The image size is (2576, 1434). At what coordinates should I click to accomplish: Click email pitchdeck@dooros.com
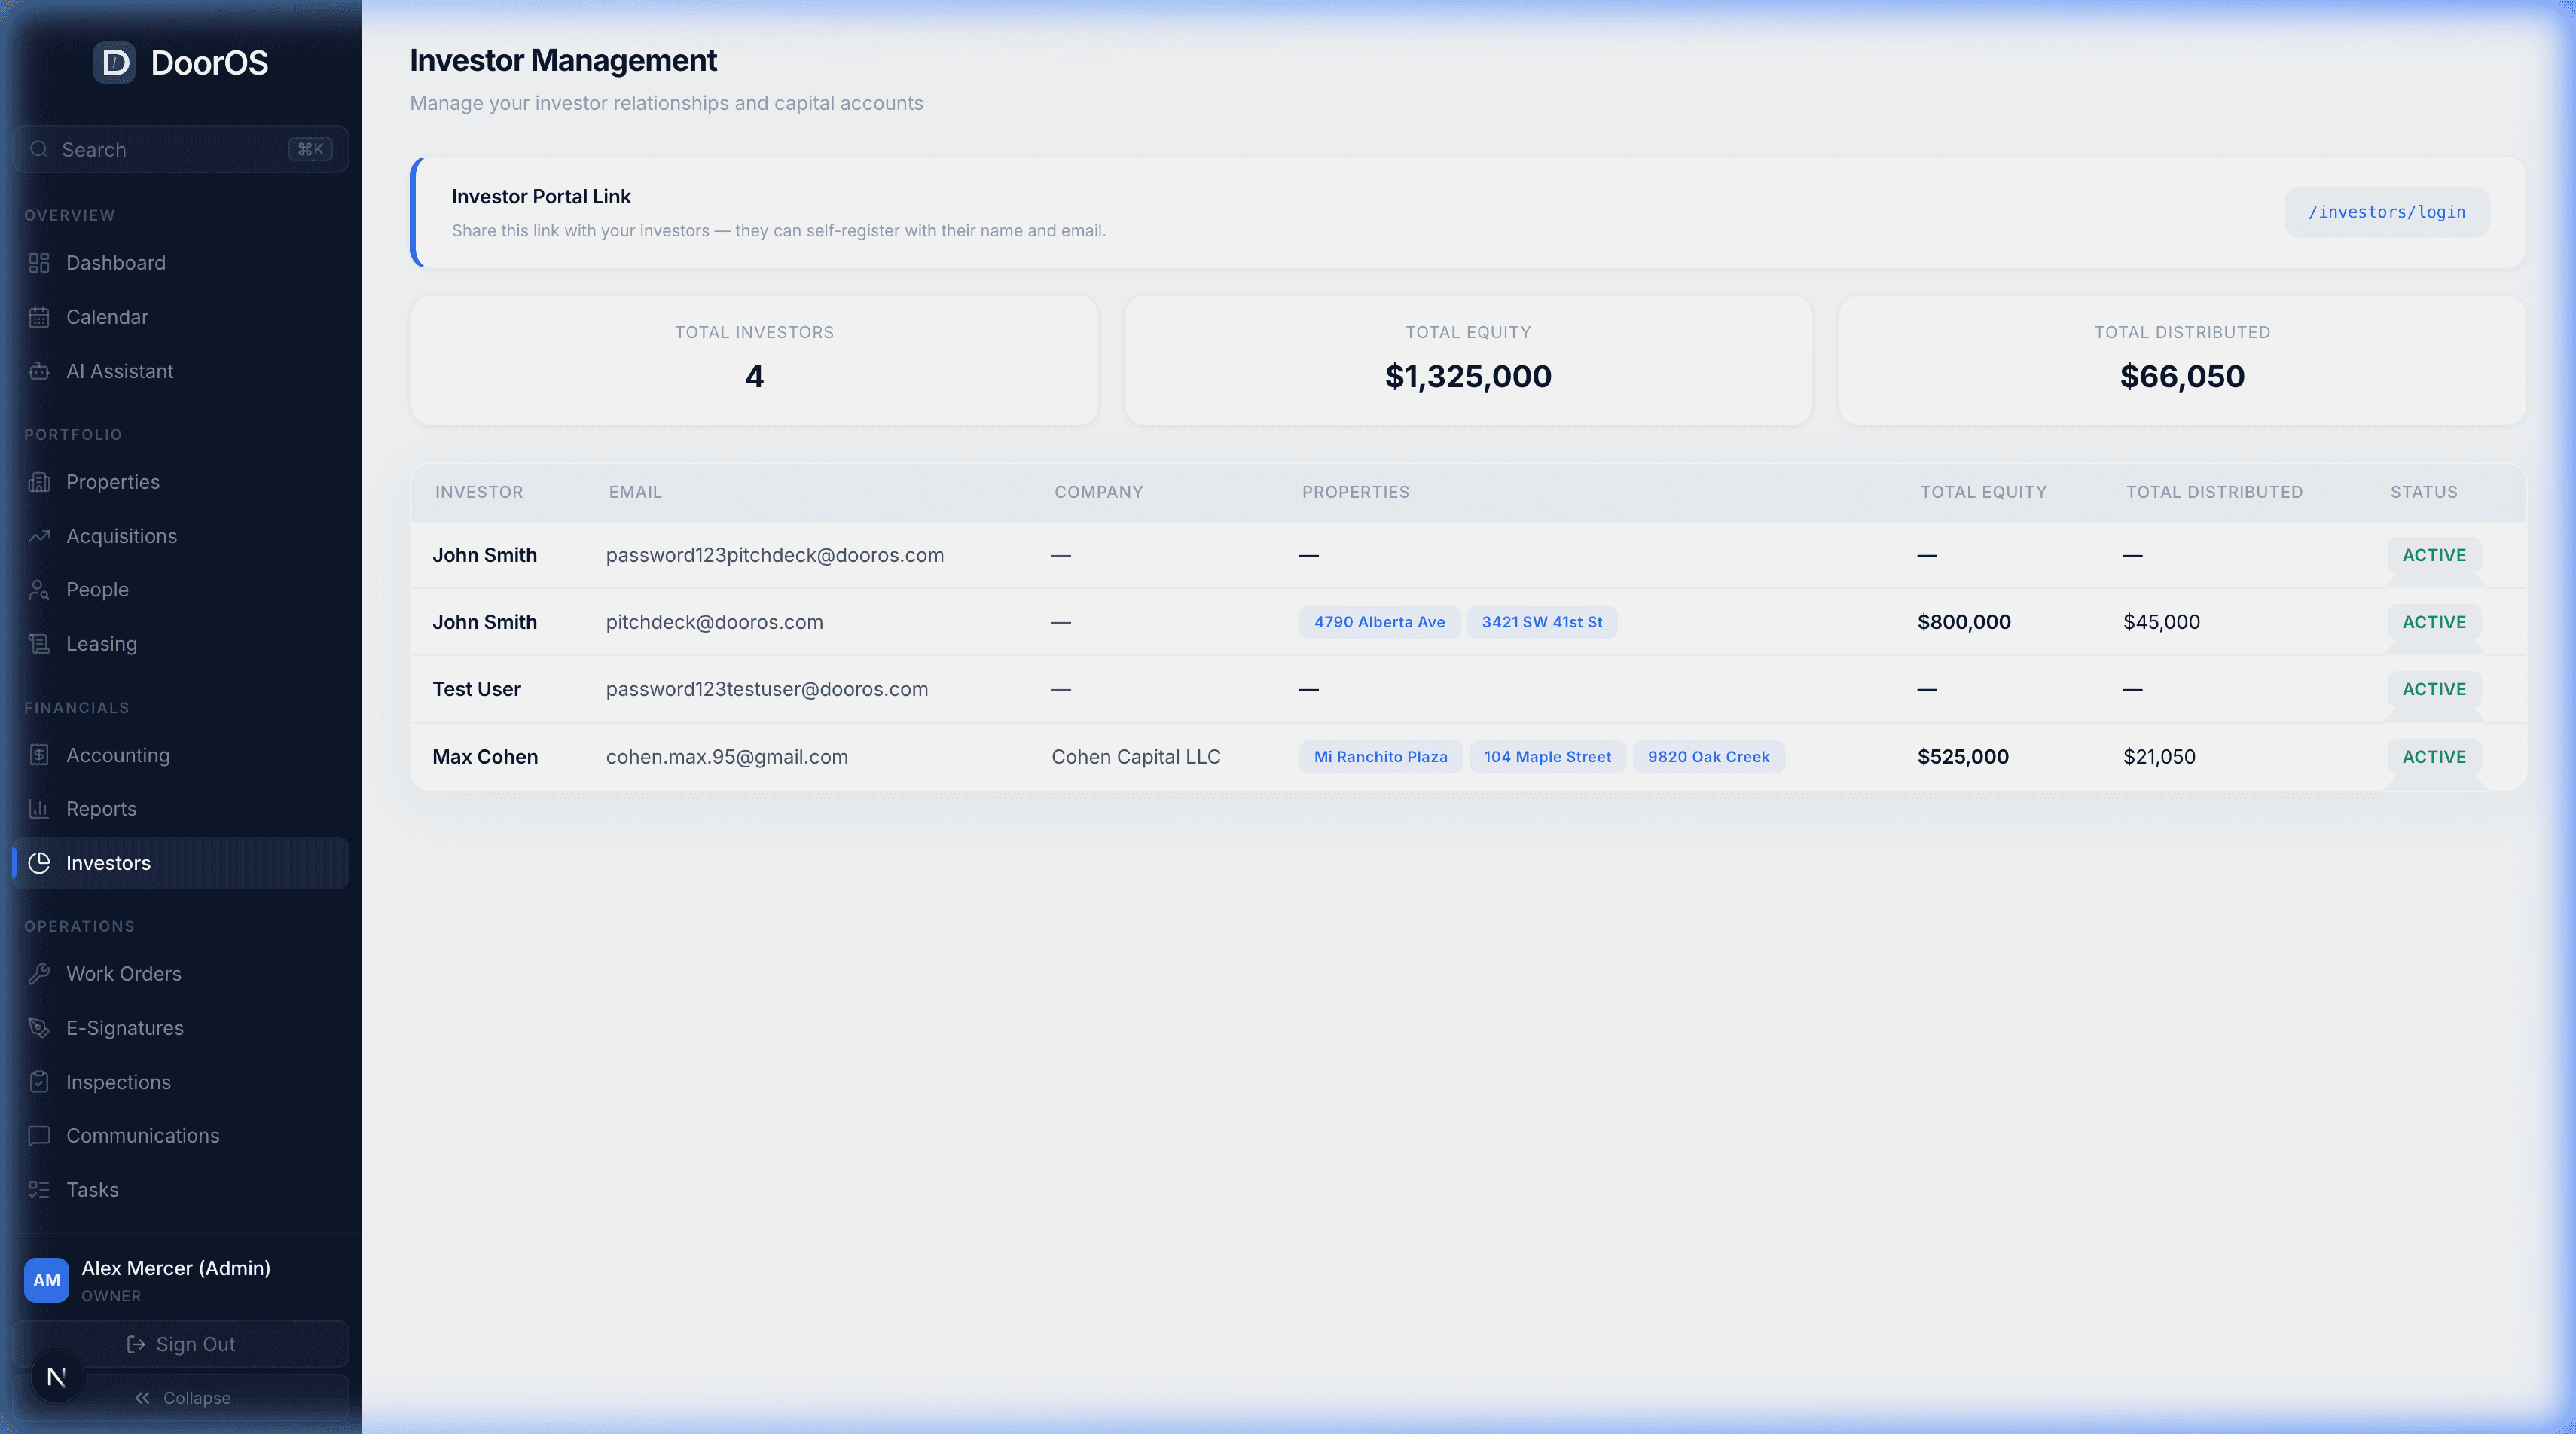click(x=714, y=622)
